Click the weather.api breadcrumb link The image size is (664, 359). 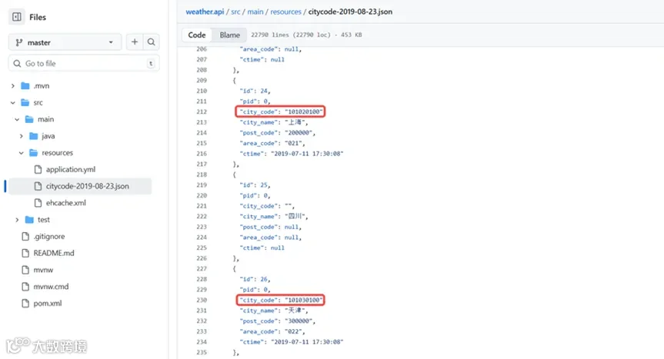(x=205, y=12)
